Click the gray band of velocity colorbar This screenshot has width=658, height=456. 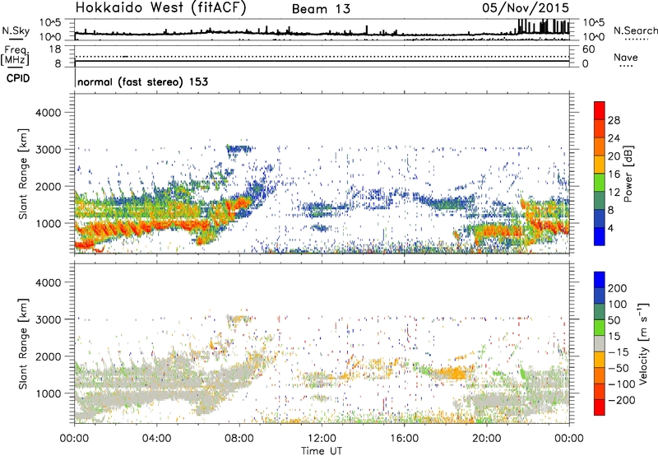(600, 344)
